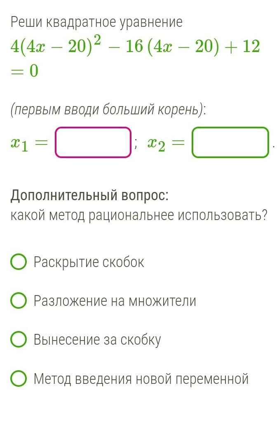Select the 'Вынесение за скобку' radio circle

pos(19,340)
